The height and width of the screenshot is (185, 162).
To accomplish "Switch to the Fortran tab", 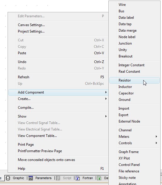I will (88, 178).
